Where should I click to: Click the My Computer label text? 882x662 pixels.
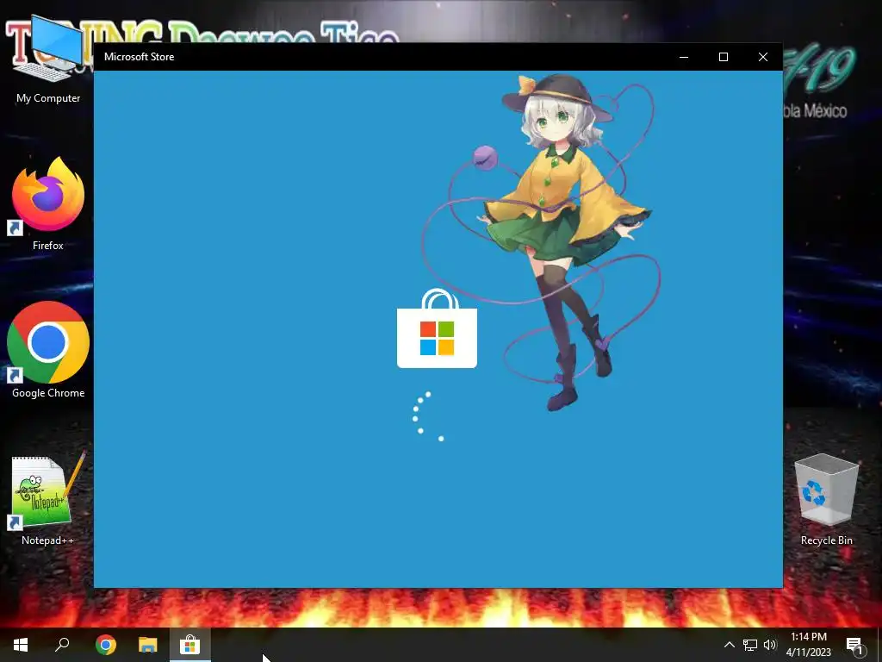pos(48,98)
